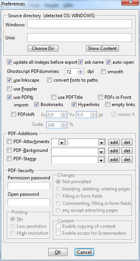The width and height of the screenshot is (140, 261).
Task: Click the Show Content button
Action: point(103,48)
